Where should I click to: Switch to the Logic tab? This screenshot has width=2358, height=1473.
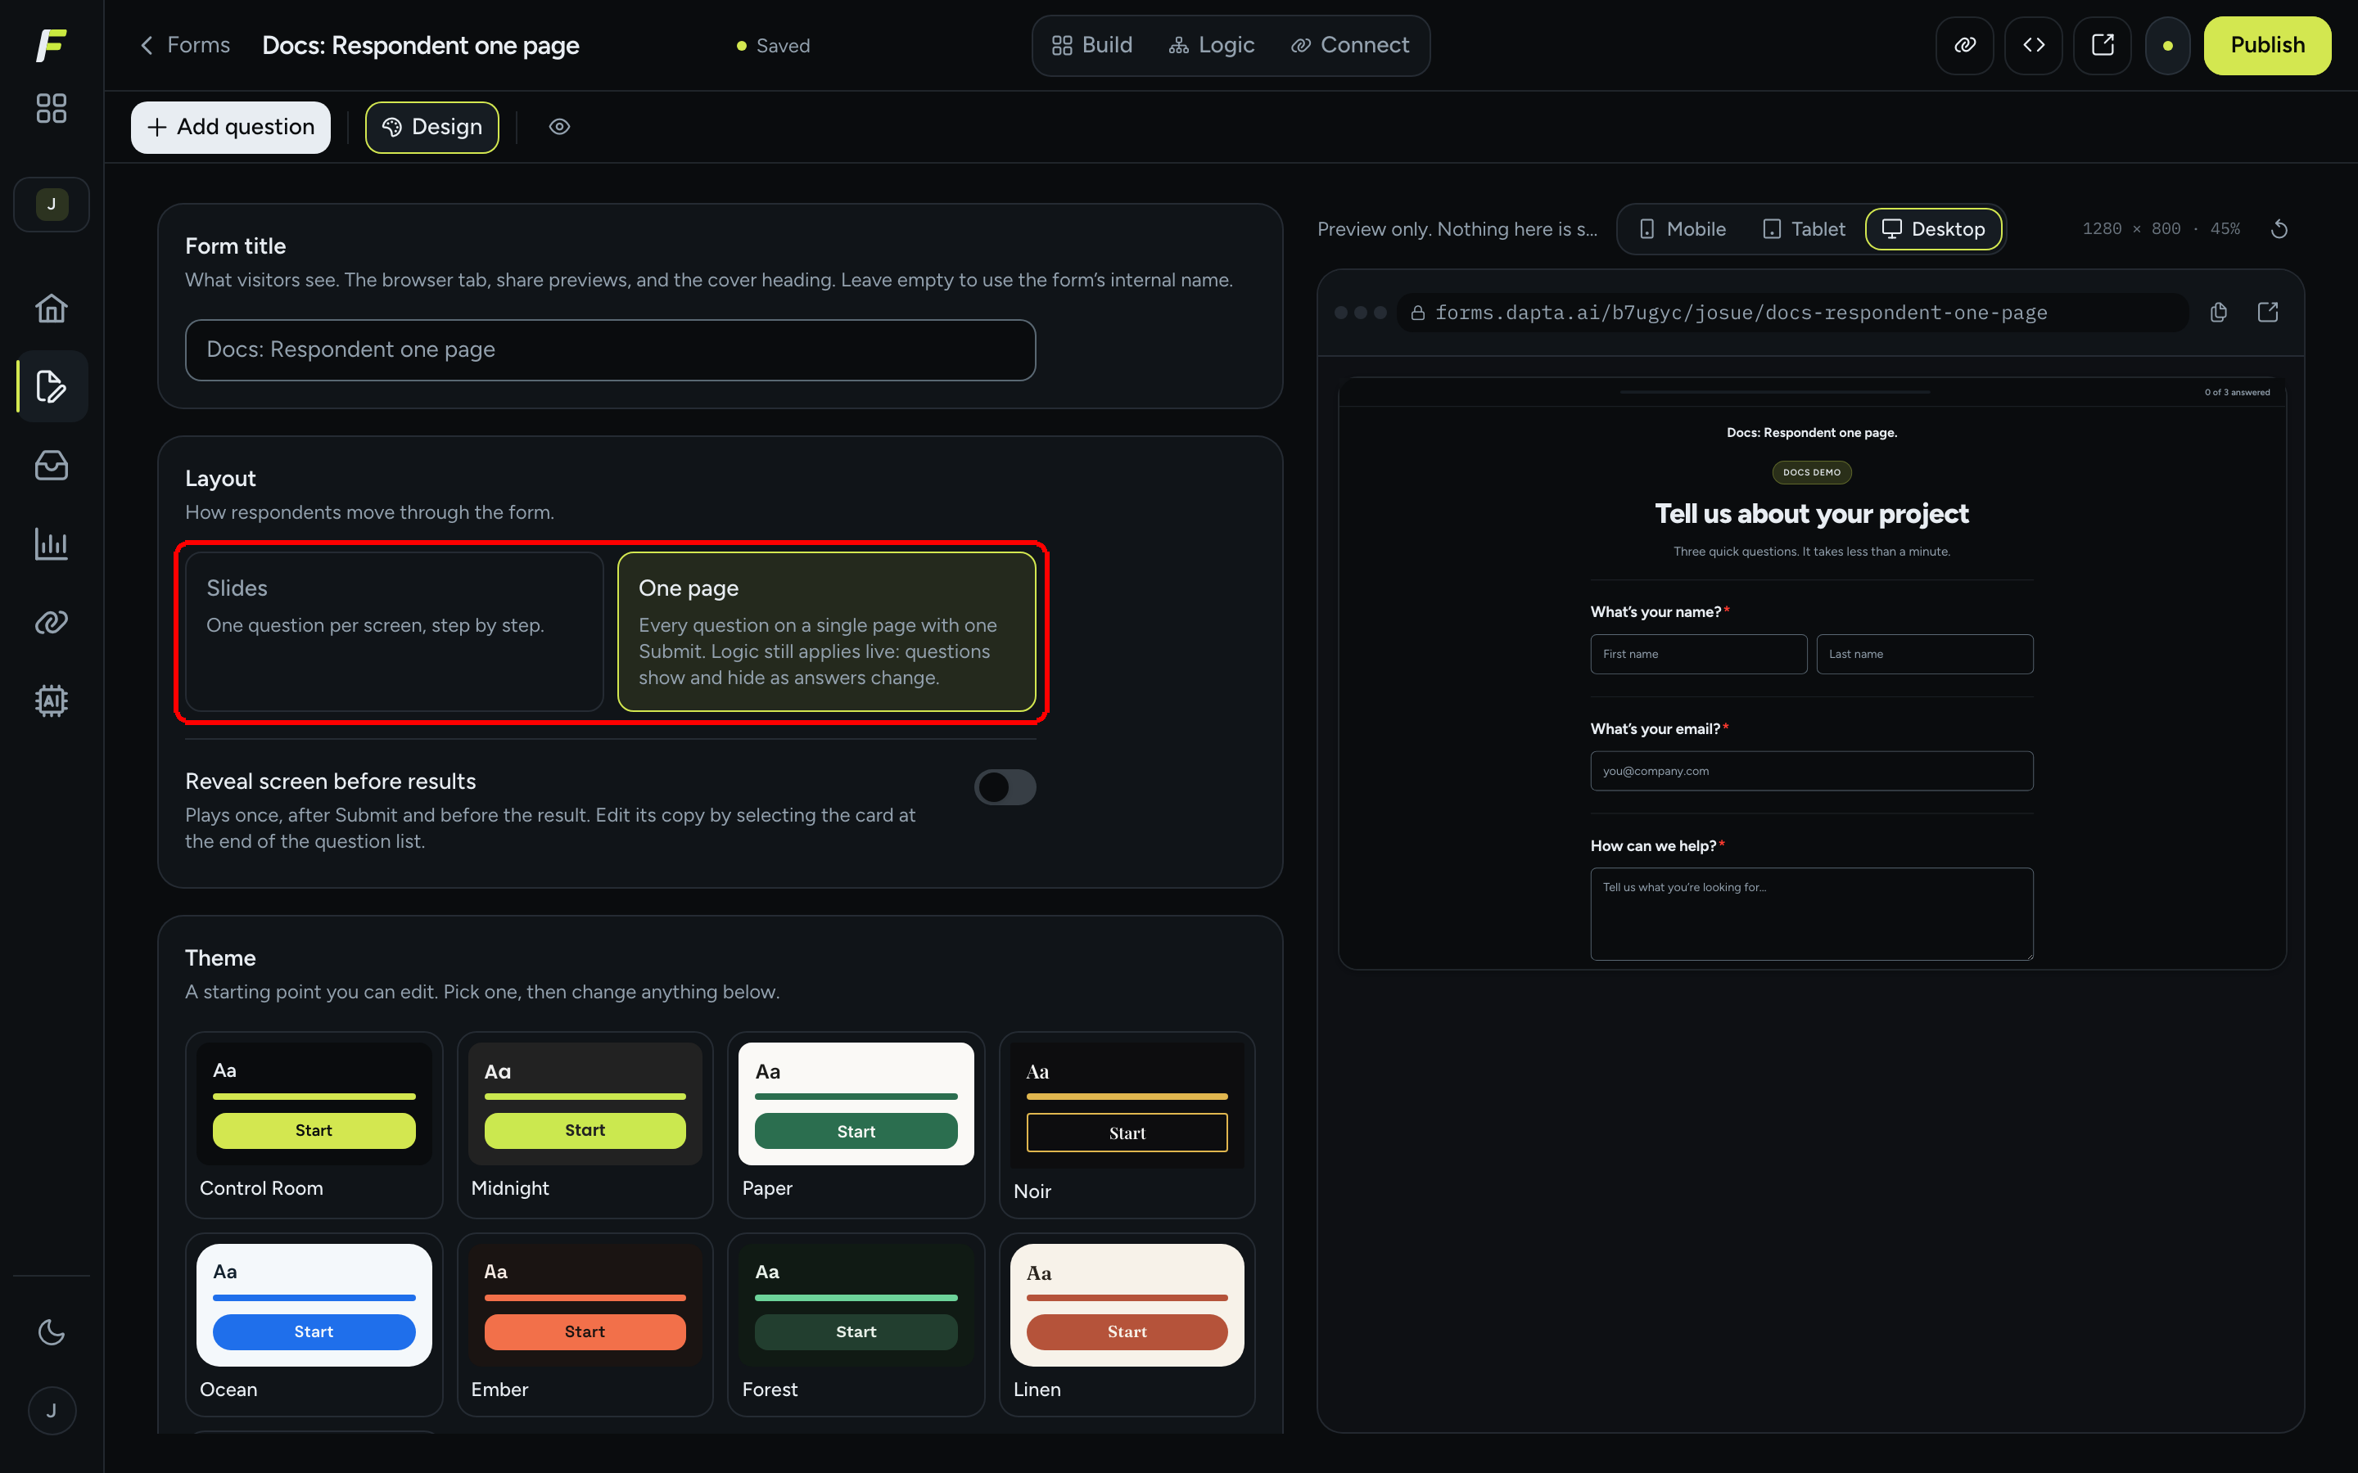[1212, 45]
